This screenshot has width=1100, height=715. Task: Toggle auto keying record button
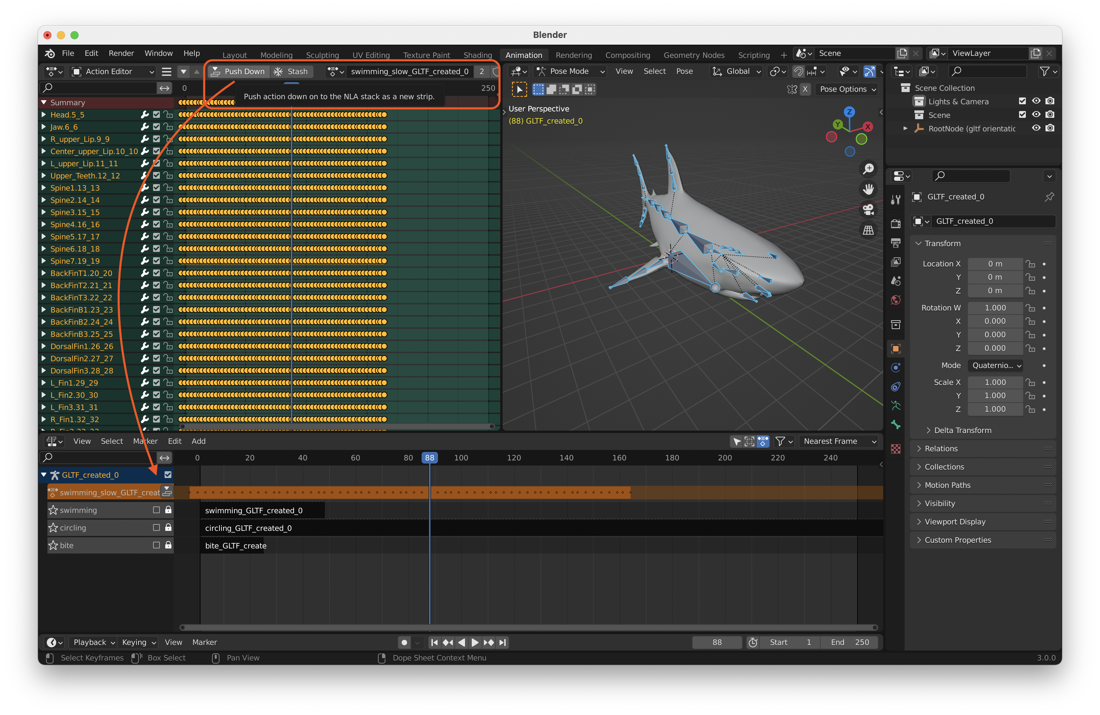tap(404, 642)
